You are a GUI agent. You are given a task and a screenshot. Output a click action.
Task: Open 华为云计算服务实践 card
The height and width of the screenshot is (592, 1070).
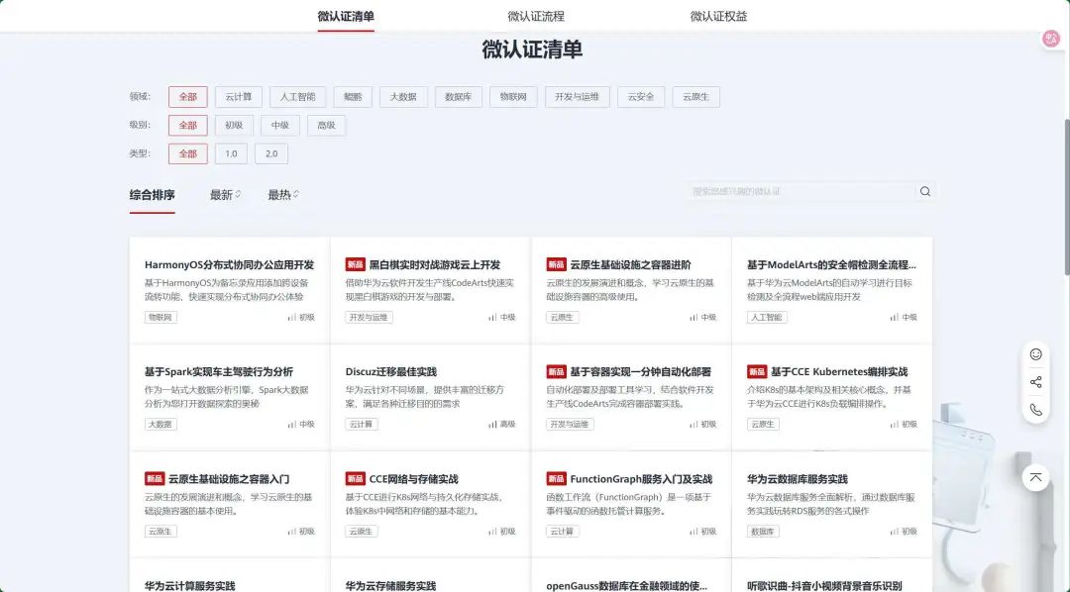(x=229, y=575)
